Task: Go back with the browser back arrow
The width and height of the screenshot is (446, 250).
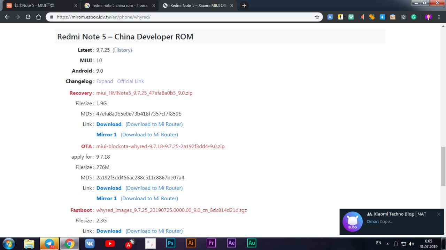Action: [x=7, y=17]
